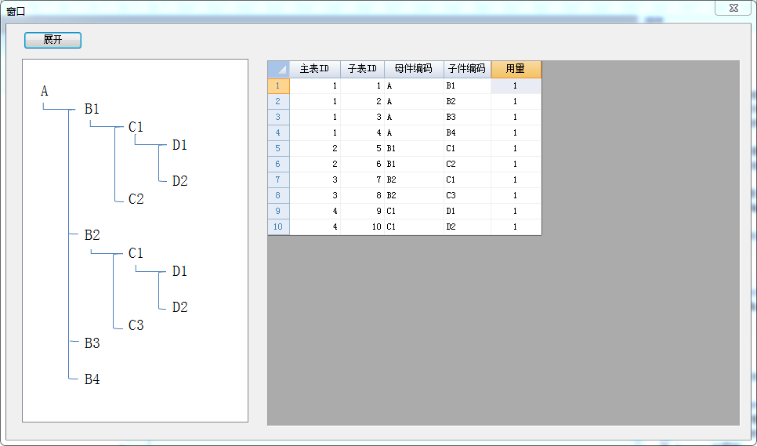
Task: Click the 子表ID column header
Action: 362,69
